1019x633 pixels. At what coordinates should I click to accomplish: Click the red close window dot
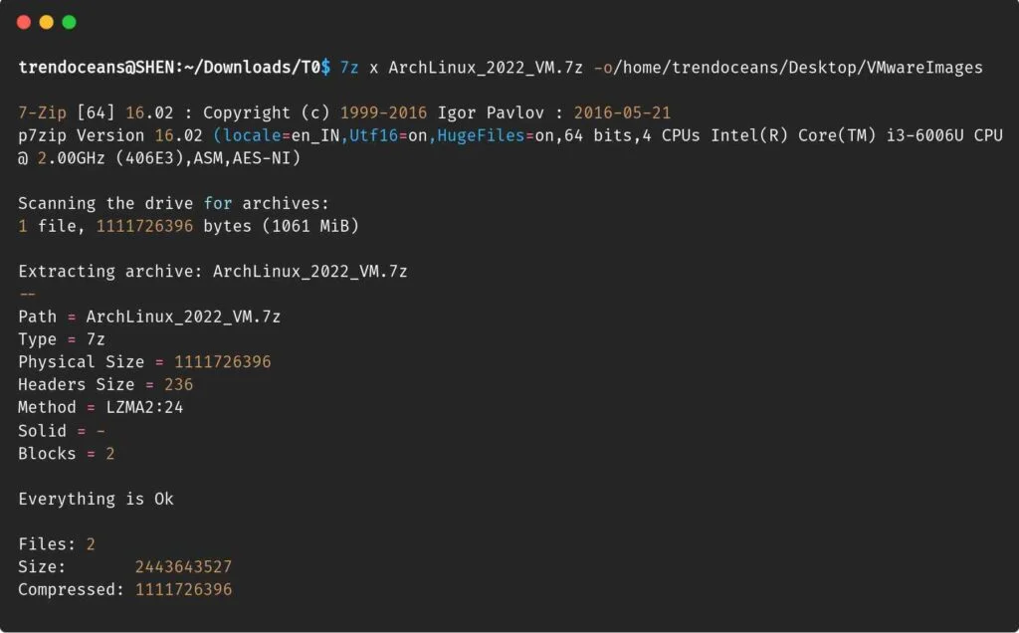click(x=21, y=21)
